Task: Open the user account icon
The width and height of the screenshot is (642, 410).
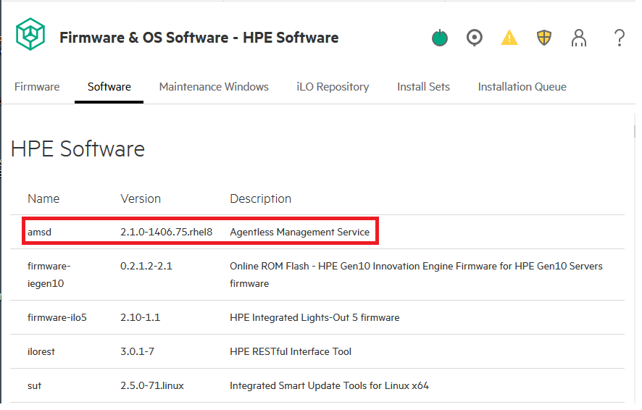Action: (579, 38)
